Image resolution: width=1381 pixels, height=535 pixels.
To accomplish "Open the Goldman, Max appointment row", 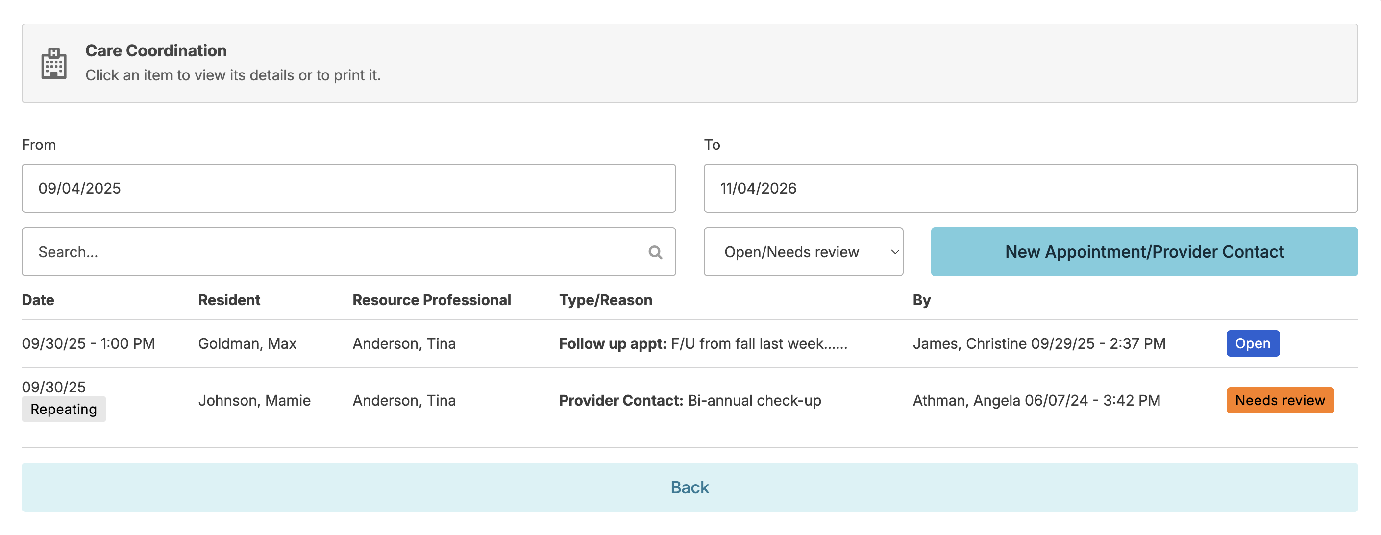I will tap(247, 343).
